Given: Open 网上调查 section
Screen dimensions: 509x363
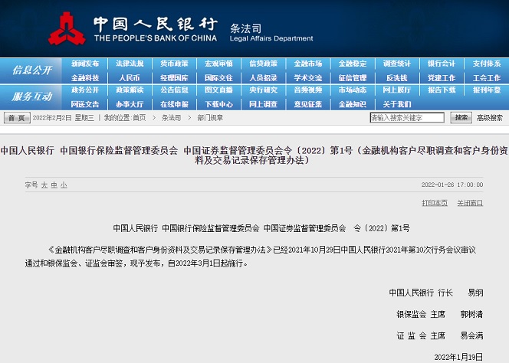Looking at the screenshot, I should pyautogui.click(x=263, y=104).
